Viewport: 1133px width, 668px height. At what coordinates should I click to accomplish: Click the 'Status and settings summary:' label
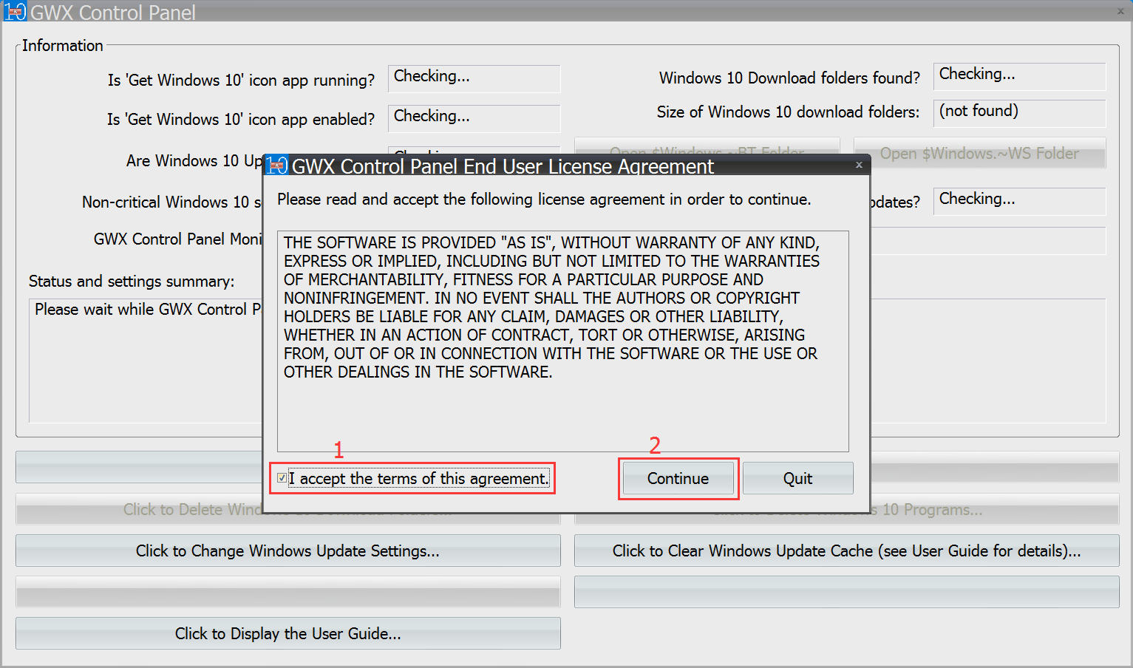pos(132,282)
